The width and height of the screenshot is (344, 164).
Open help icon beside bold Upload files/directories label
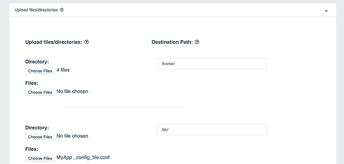pos(87,42)
